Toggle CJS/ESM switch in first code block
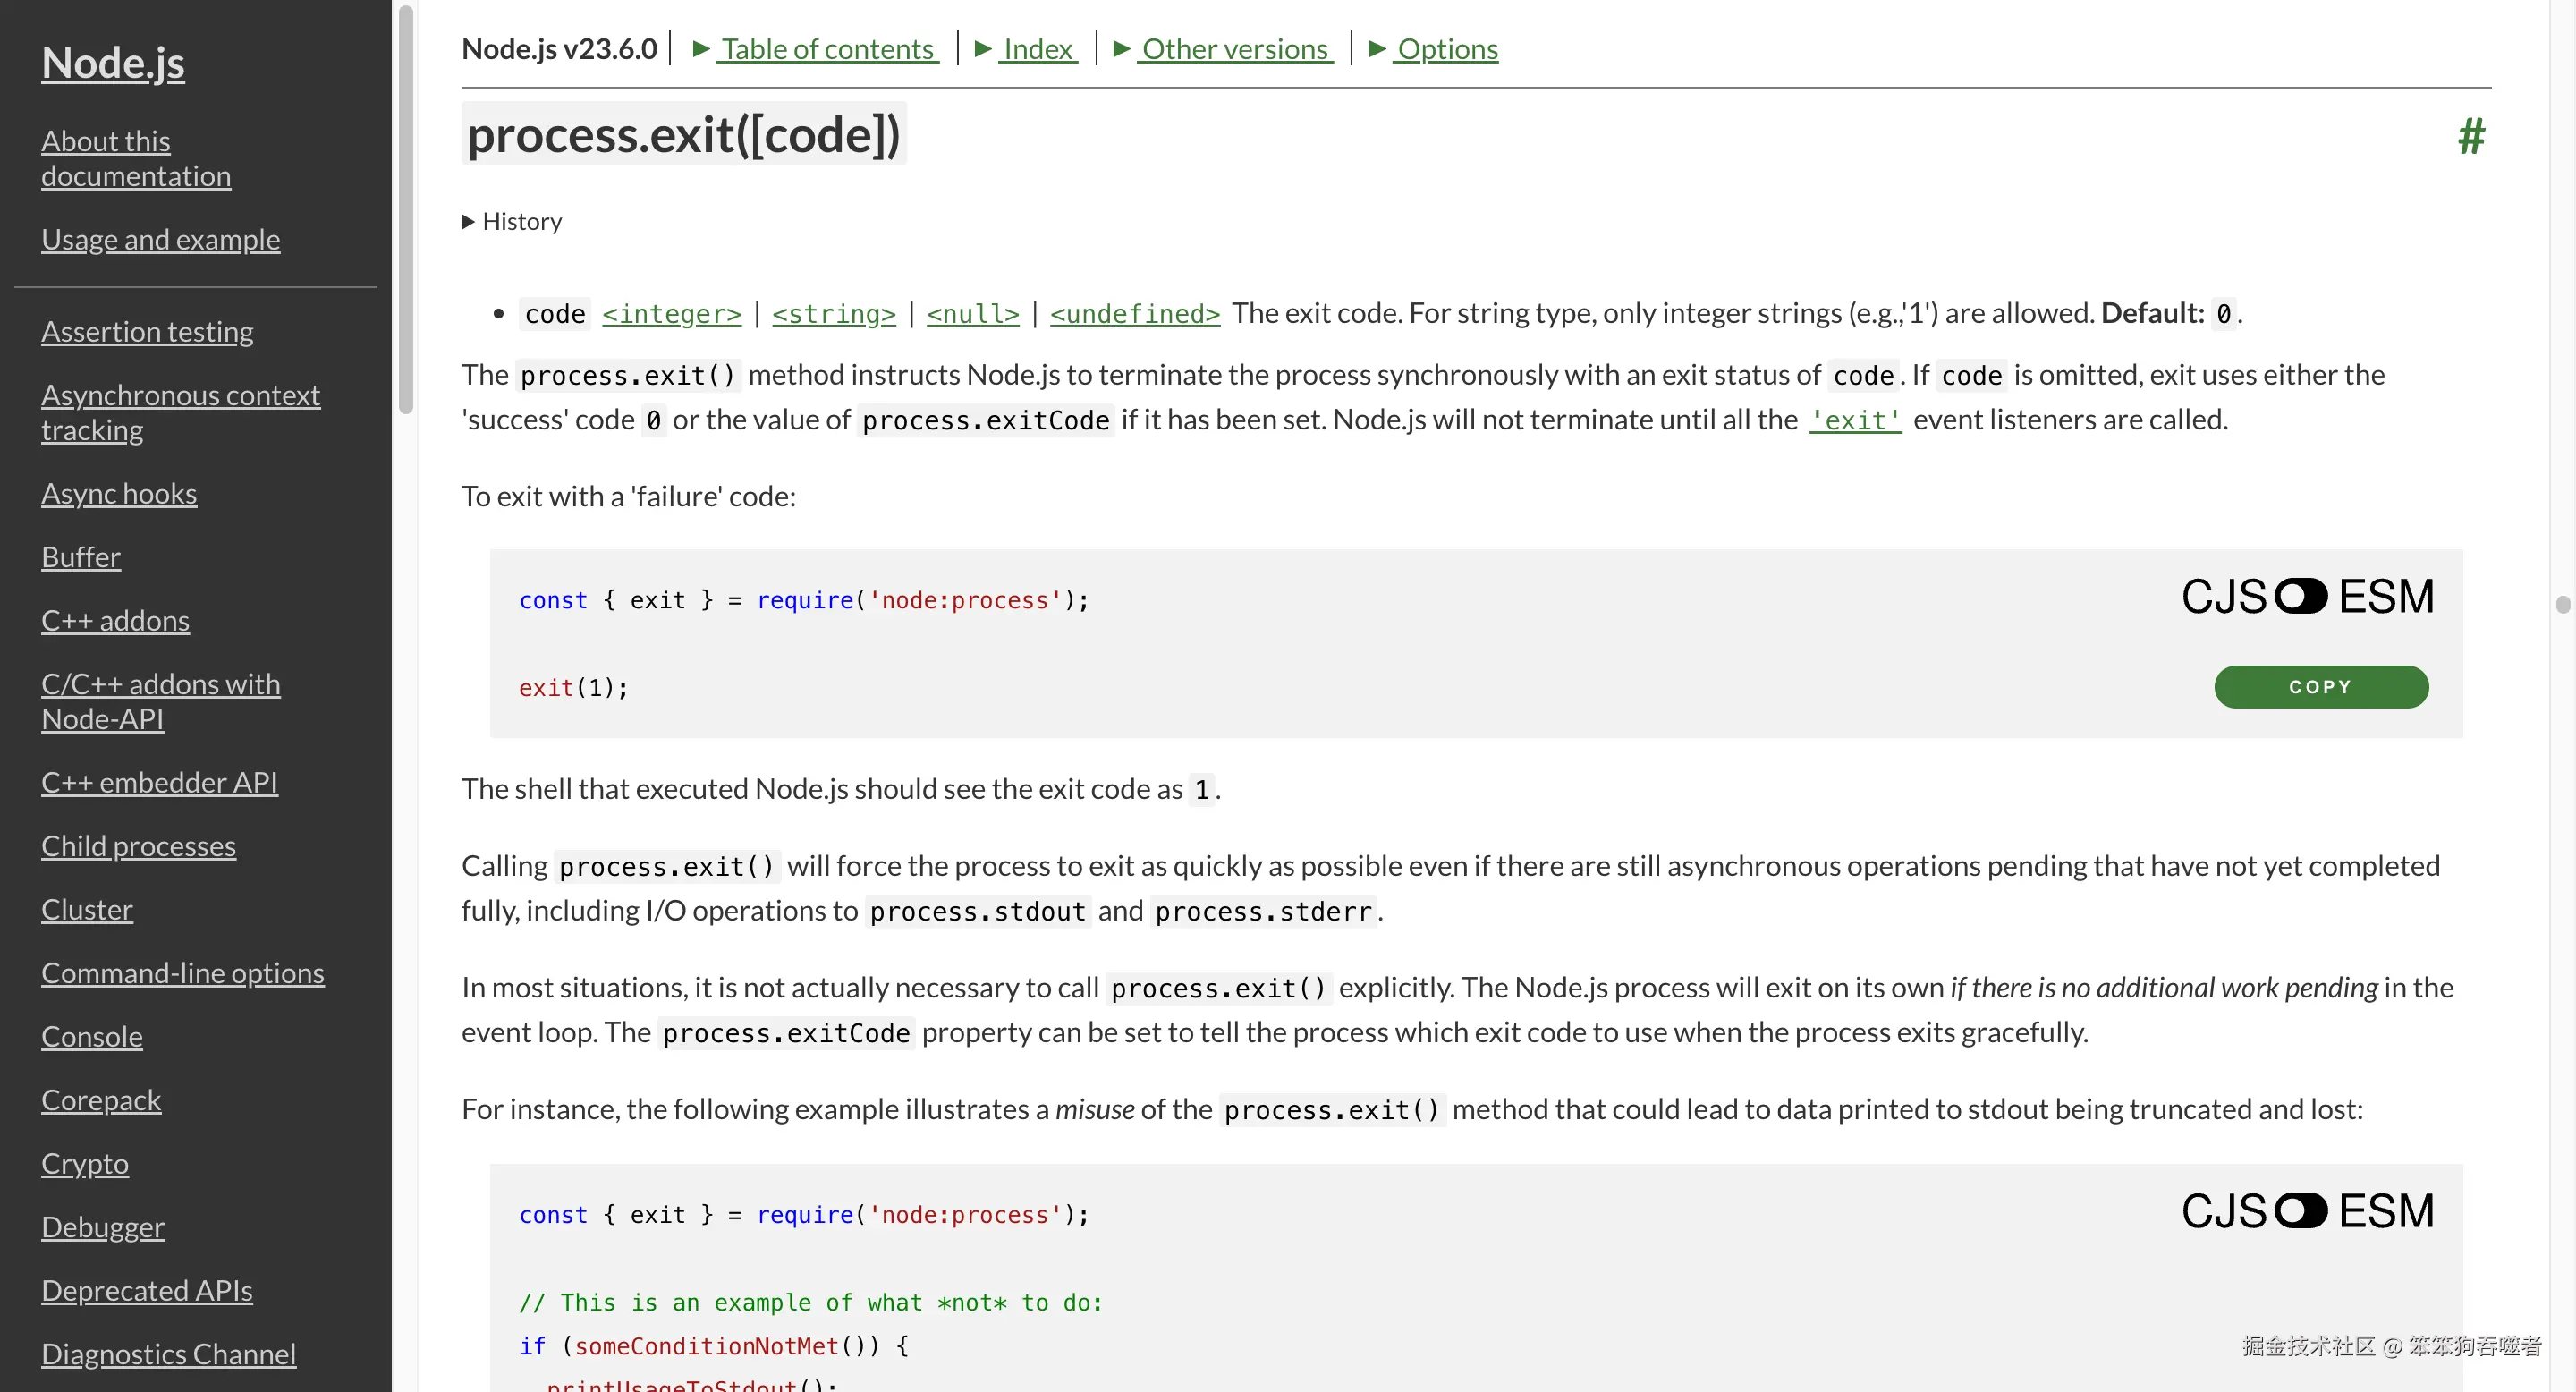Screen dimensions: 2576x1392 [2300, 597]
